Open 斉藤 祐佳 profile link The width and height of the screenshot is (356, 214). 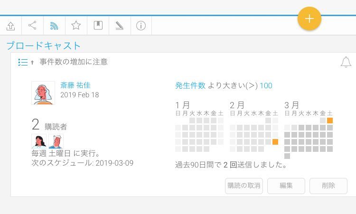point(75,85)
